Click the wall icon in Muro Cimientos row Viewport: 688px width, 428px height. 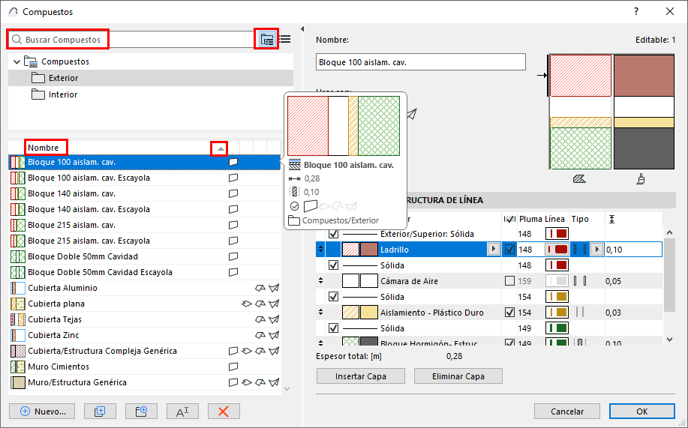(x=233, y=367)
